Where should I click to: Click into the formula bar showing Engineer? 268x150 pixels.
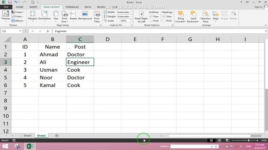click(x=158, y=31)
